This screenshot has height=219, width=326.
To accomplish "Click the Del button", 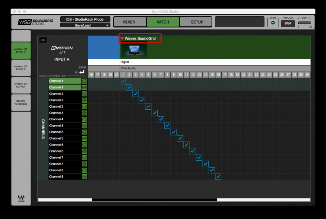I will pyautogui.click(x=43, y=40).
